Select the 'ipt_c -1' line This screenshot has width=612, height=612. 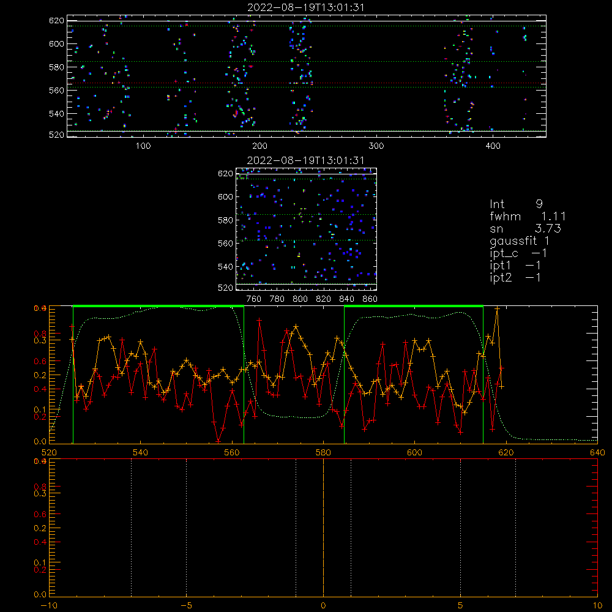pos(518,253)
